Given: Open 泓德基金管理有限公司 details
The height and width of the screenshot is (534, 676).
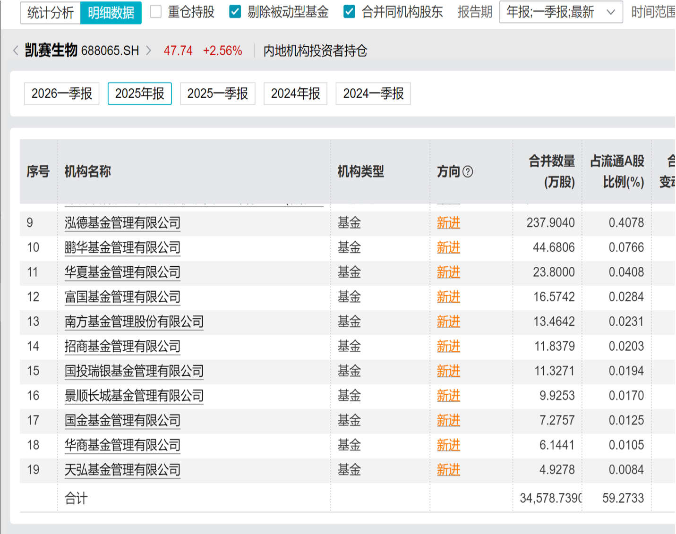Looking at the screenshot, I should click(x=123, y=223).
